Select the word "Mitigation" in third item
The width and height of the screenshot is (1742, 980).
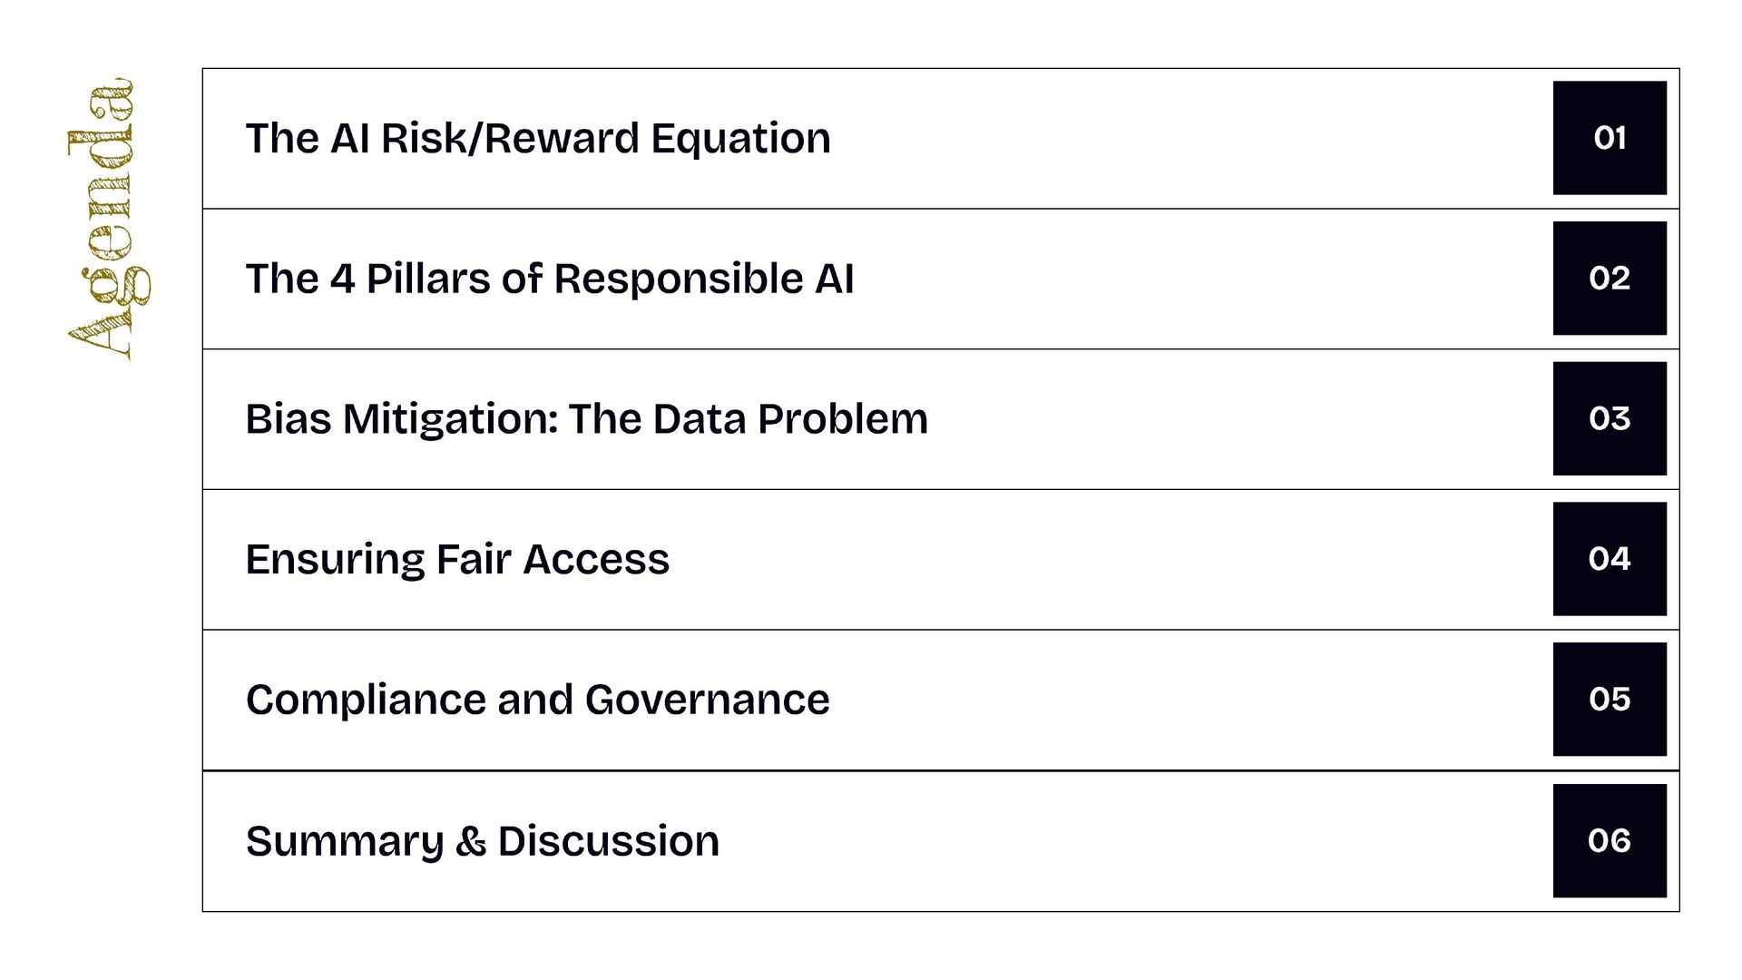(x=449, y=419)
